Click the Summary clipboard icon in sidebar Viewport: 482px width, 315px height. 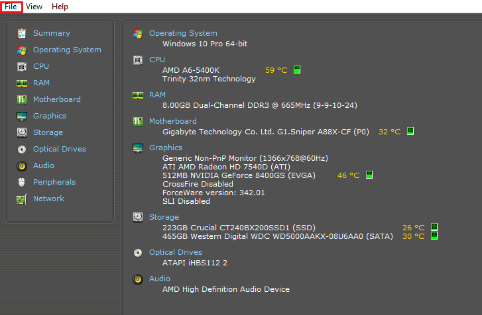pyautogui.click(x=22, y=34)
